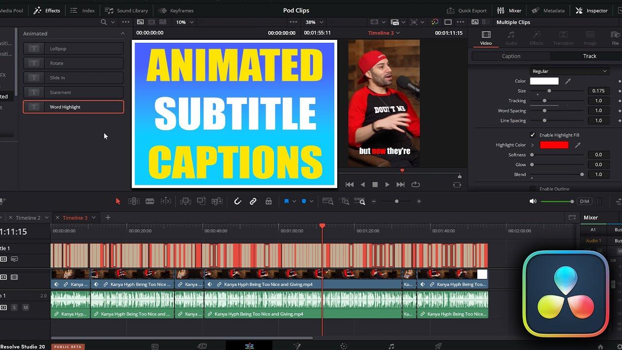Click the Position Lock padlock icon

point(269,201)
